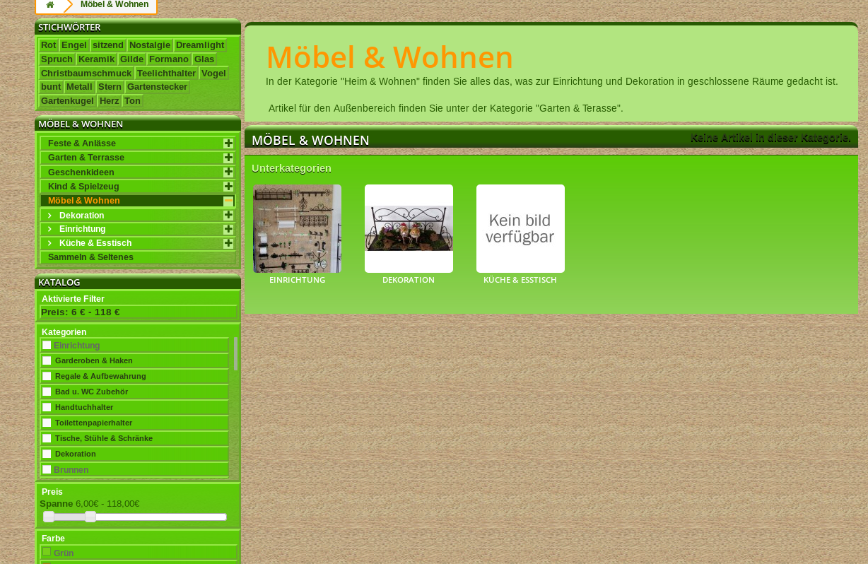Select the Rot keyword tag
868x564 pixels.
point(48,45)
